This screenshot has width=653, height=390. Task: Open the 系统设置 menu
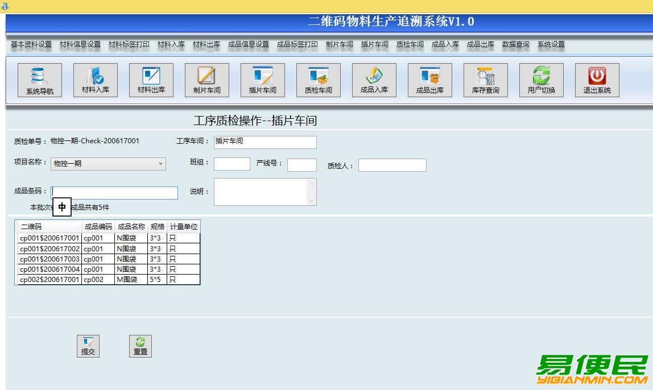[x=551, y=44]
